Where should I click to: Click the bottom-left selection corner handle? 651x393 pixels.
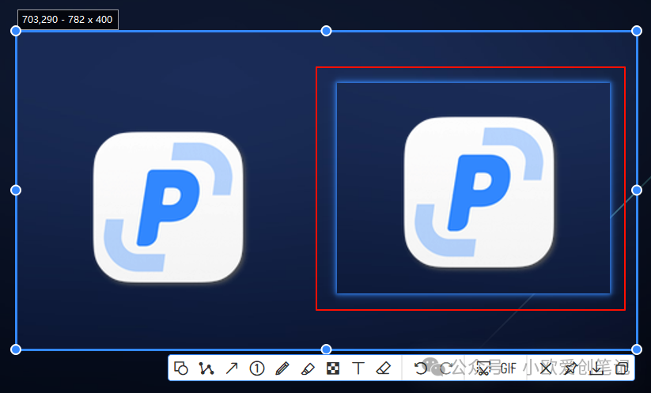[x=16, y=350]
